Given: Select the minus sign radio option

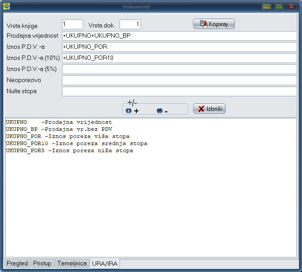Looking at the screenshot, I should coord(159,111).
